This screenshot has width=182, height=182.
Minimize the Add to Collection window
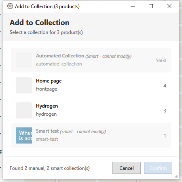[x=133, y=6]
